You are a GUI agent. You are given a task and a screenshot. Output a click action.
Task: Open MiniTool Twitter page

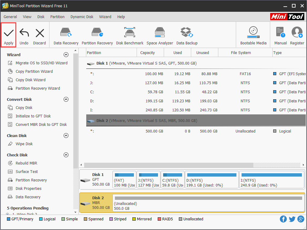click(x=292, y=219)
